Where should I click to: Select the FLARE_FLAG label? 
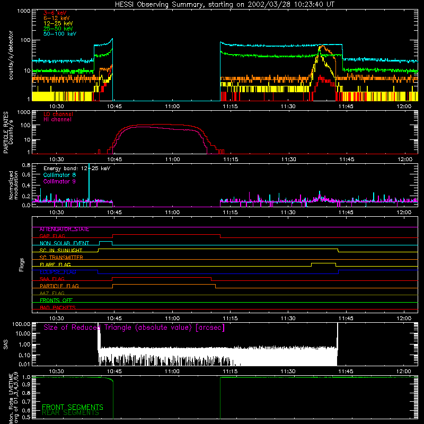pos(55,264)
